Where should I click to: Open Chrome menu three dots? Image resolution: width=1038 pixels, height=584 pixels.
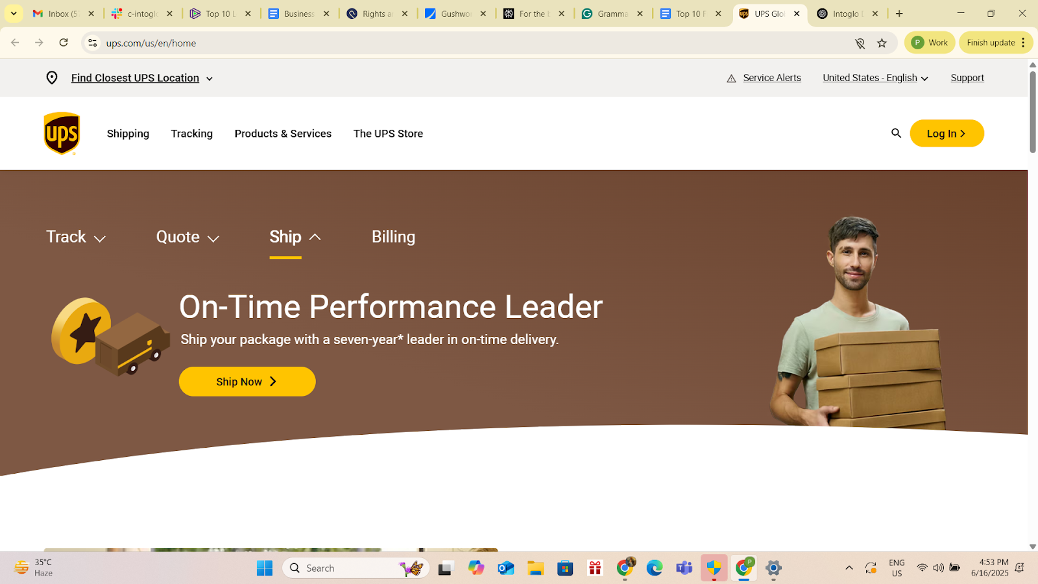click(1023, 43)
